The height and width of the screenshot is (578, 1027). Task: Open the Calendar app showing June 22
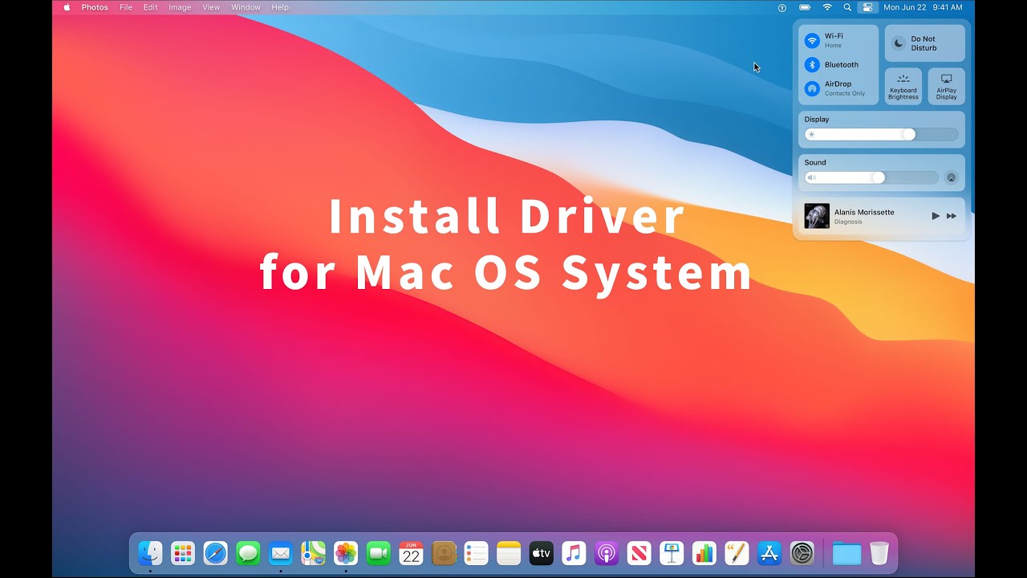[412, 553]
